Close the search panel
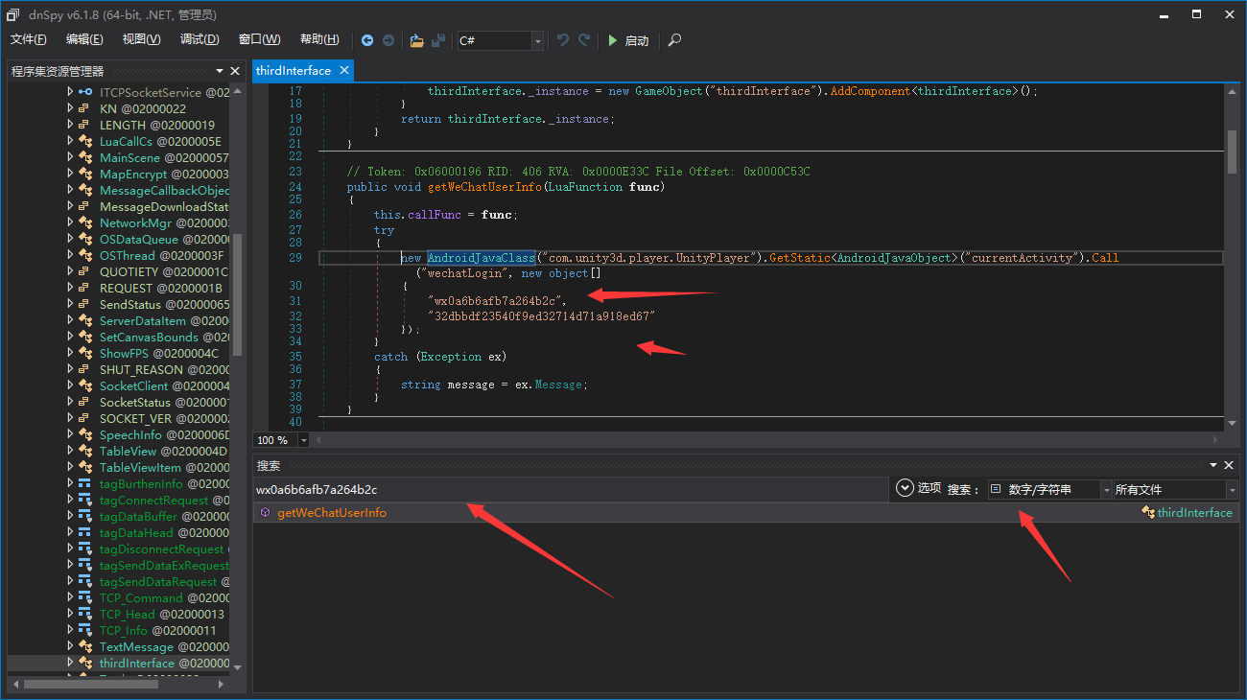Screen dimensions: 1247x700 pyautogui.click(x=1231, y=465)
